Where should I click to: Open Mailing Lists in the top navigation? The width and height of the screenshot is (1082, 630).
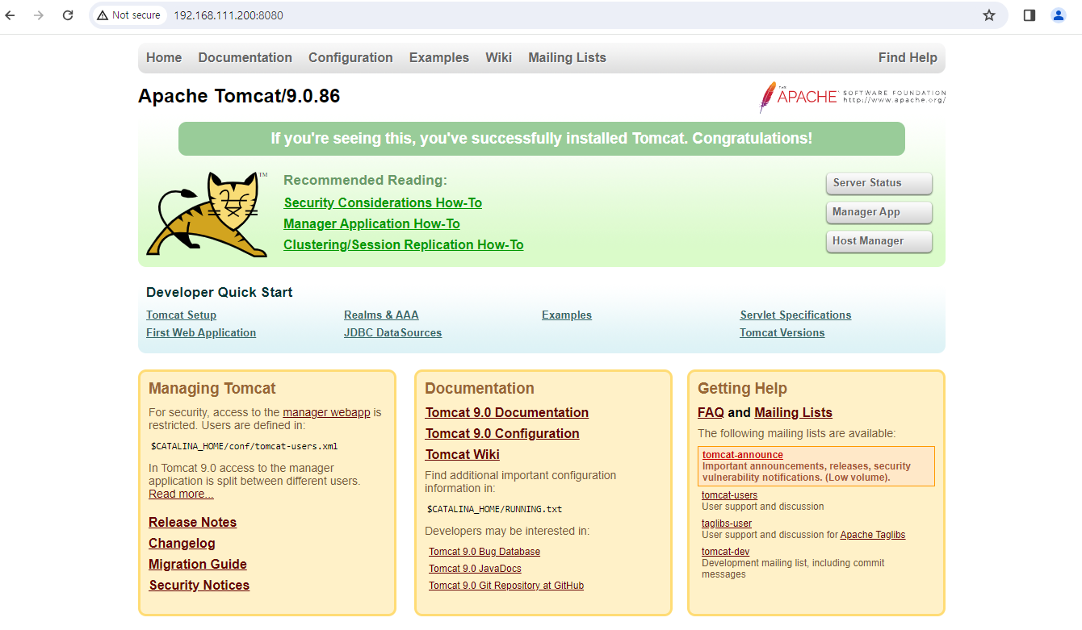point(568,58)
